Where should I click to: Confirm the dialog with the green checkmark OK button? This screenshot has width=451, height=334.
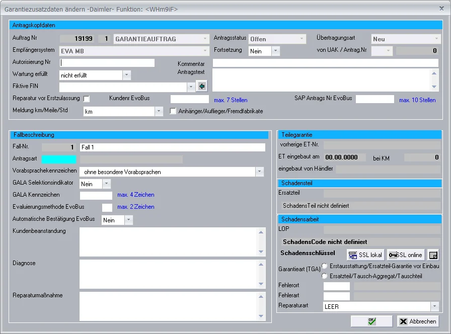(371, 321)
